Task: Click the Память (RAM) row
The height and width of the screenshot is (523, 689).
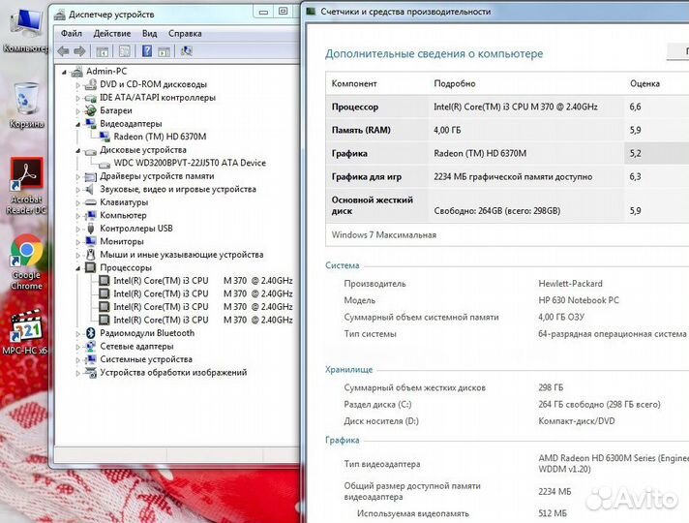Action: point(507,130)
